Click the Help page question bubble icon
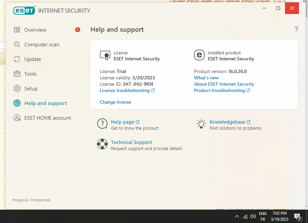 pos(102,124)
